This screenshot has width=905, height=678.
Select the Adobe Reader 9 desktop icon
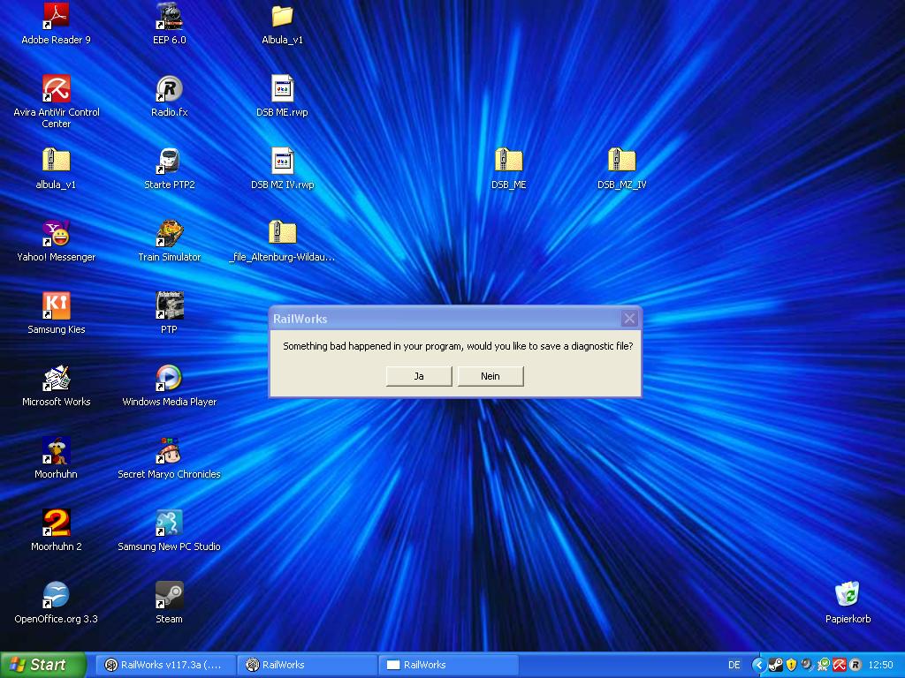point(56,24)
